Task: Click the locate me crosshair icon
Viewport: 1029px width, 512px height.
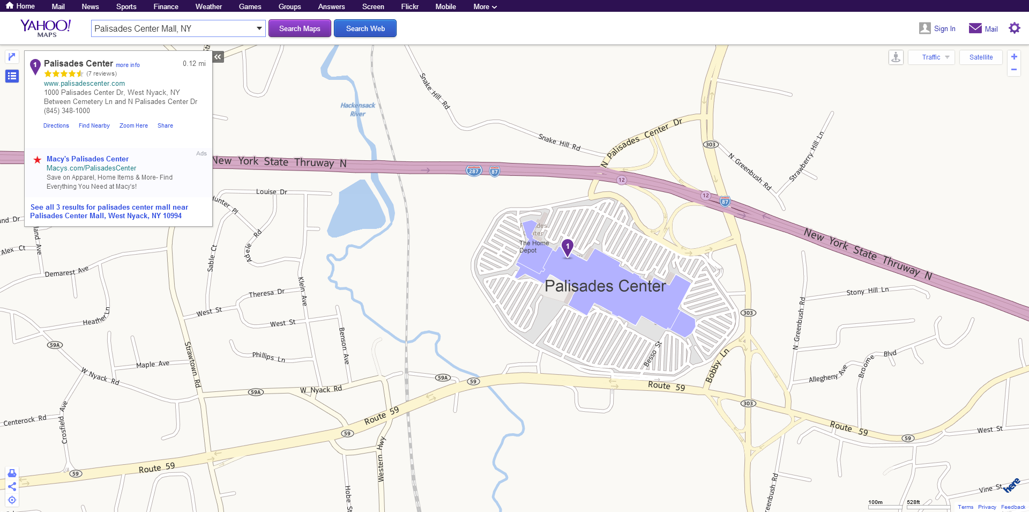Action: point(12,500)
